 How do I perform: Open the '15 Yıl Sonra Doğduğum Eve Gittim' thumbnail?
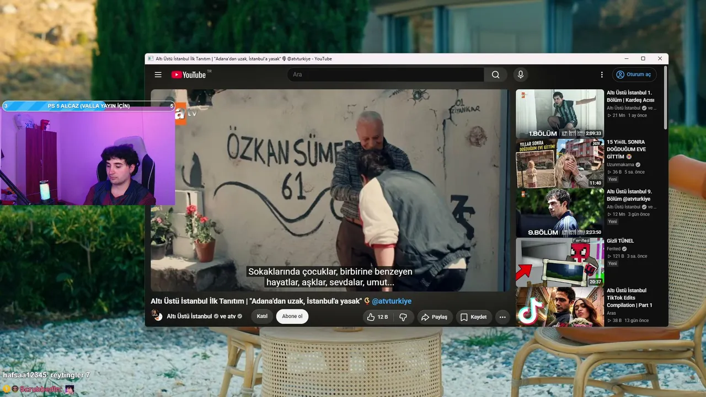(559, 163)
